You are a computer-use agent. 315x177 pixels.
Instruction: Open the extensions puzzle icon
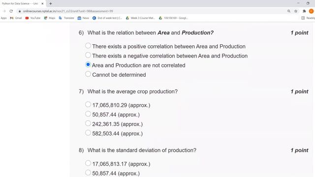[x=304, y=11]
